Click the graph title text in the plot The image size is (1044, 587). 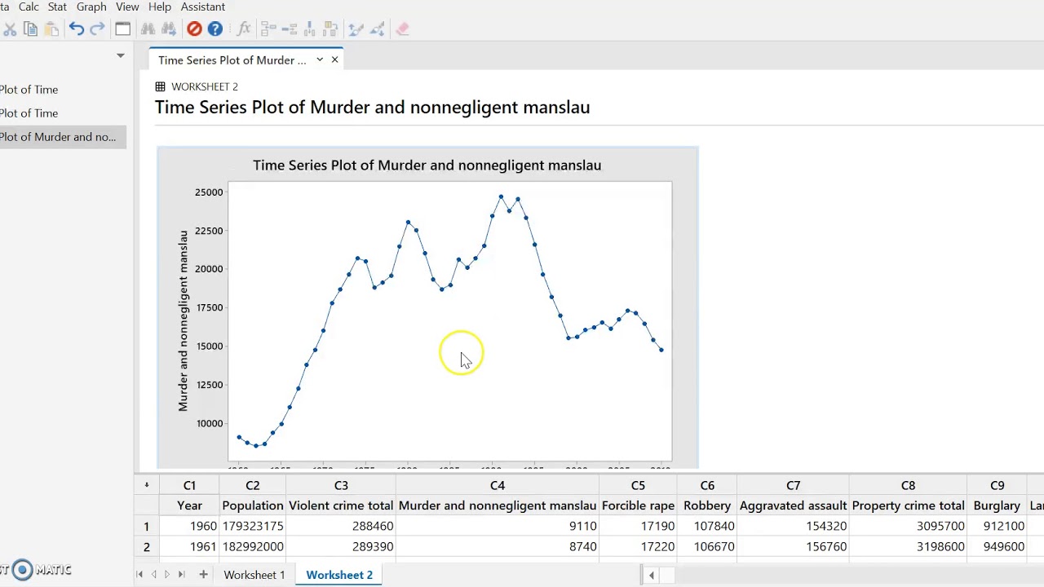(427, 166)
